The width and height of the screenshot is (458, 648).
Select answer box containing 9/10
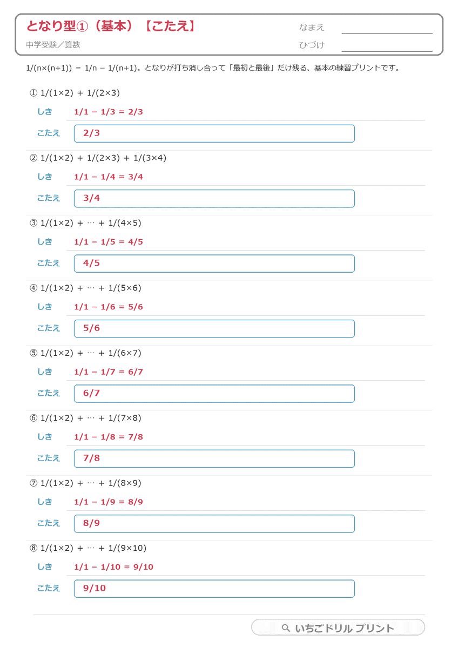tap(214, 589)
